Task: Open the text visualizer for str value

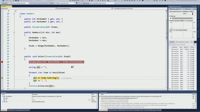Action: [89, 100]
